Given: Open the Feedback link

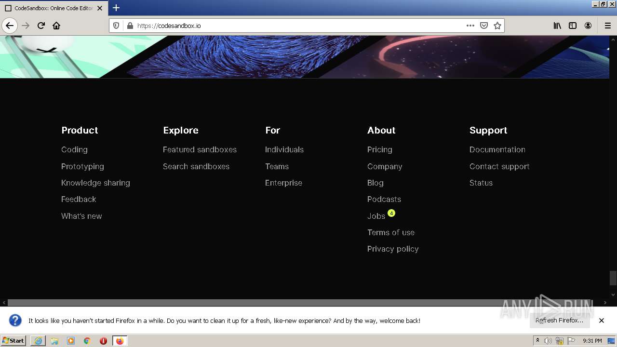Looking at the screenshot, I should pyautogui.click(x=79, y=199).
